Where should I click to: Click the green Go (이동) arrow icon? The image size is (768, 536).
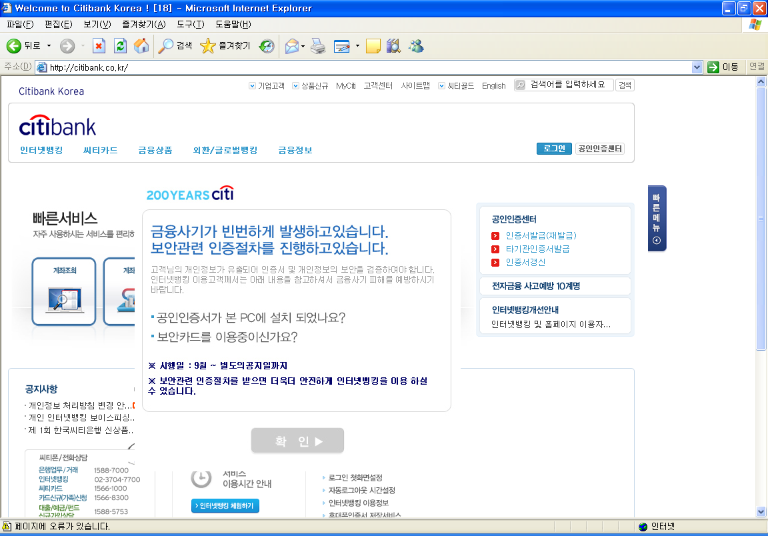point(713,67)
